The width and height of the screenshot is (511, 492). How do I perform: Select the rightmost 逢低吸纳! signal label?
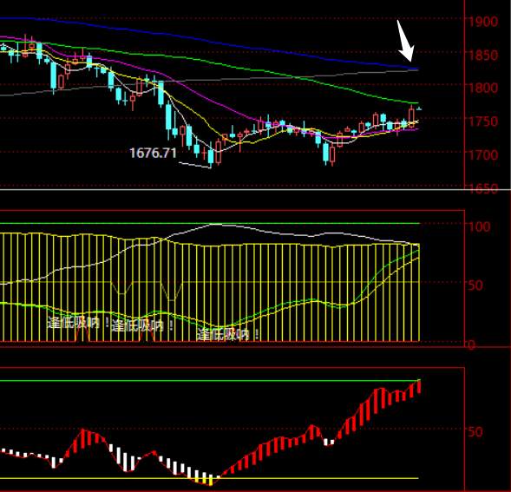click(228, 335)
